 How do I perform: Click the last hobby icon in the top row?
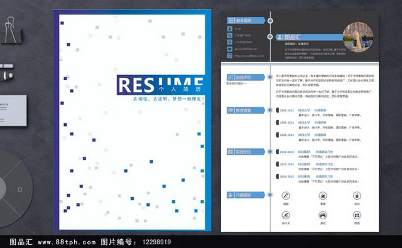(x=357, y=196)
